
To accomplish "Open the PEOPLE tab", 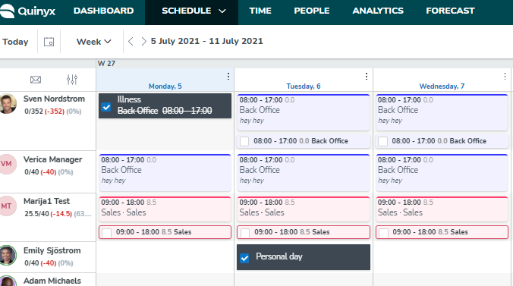I will (311, 11).
